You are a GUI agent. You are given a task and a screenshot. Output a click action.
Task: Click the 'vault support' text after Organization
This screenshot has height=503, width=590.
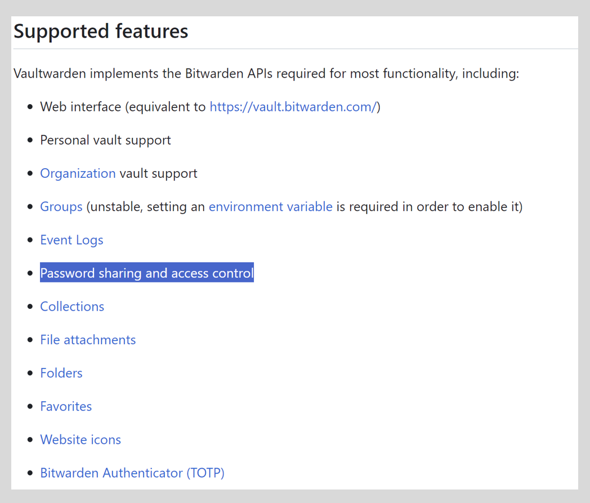[x=158, y=173]
